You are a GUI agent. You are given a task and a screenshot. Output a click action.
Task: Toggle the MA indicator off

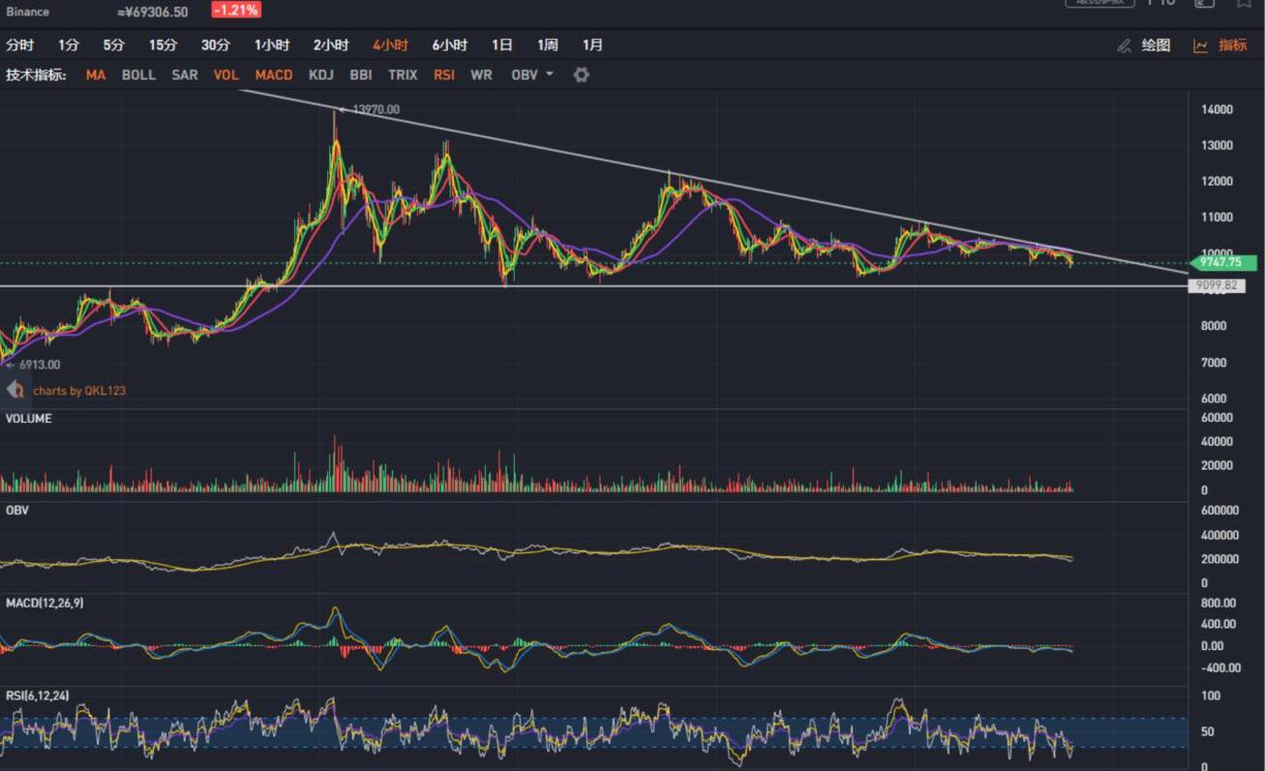(x=95, y=74)
